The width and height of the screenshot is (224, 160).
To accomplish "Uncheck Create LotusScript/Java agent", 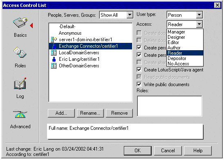I will [x=139, y=69].
